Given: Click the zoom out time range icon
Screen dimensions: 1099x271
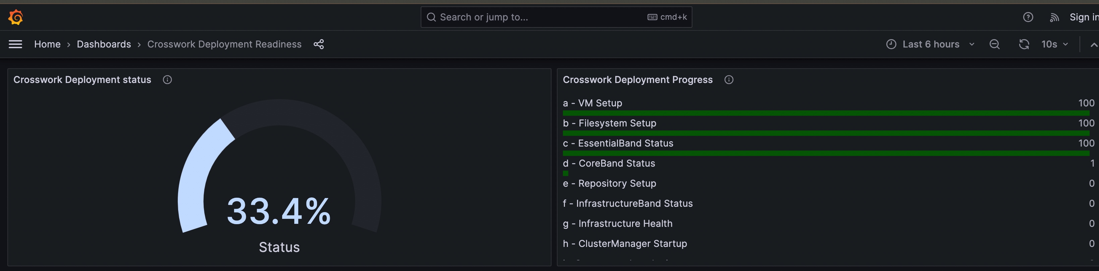Looking at the screenshot, I should 994,44.
